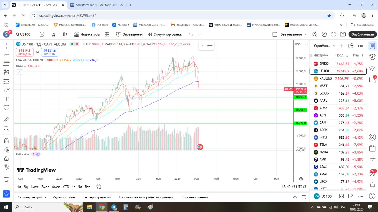378x212 pixels.
Task: Remove drawings with the trash icon
Action: pos(6,179)
